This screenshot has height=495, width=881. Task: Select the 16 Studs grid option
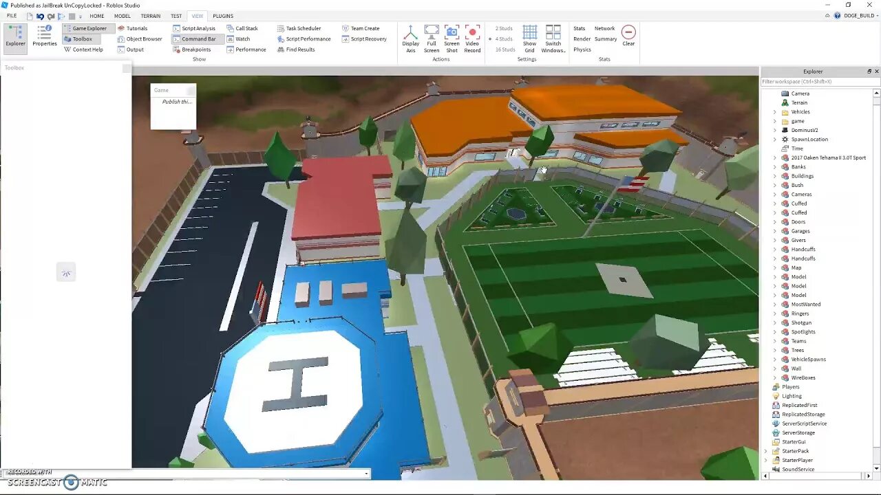coord(505,49)
